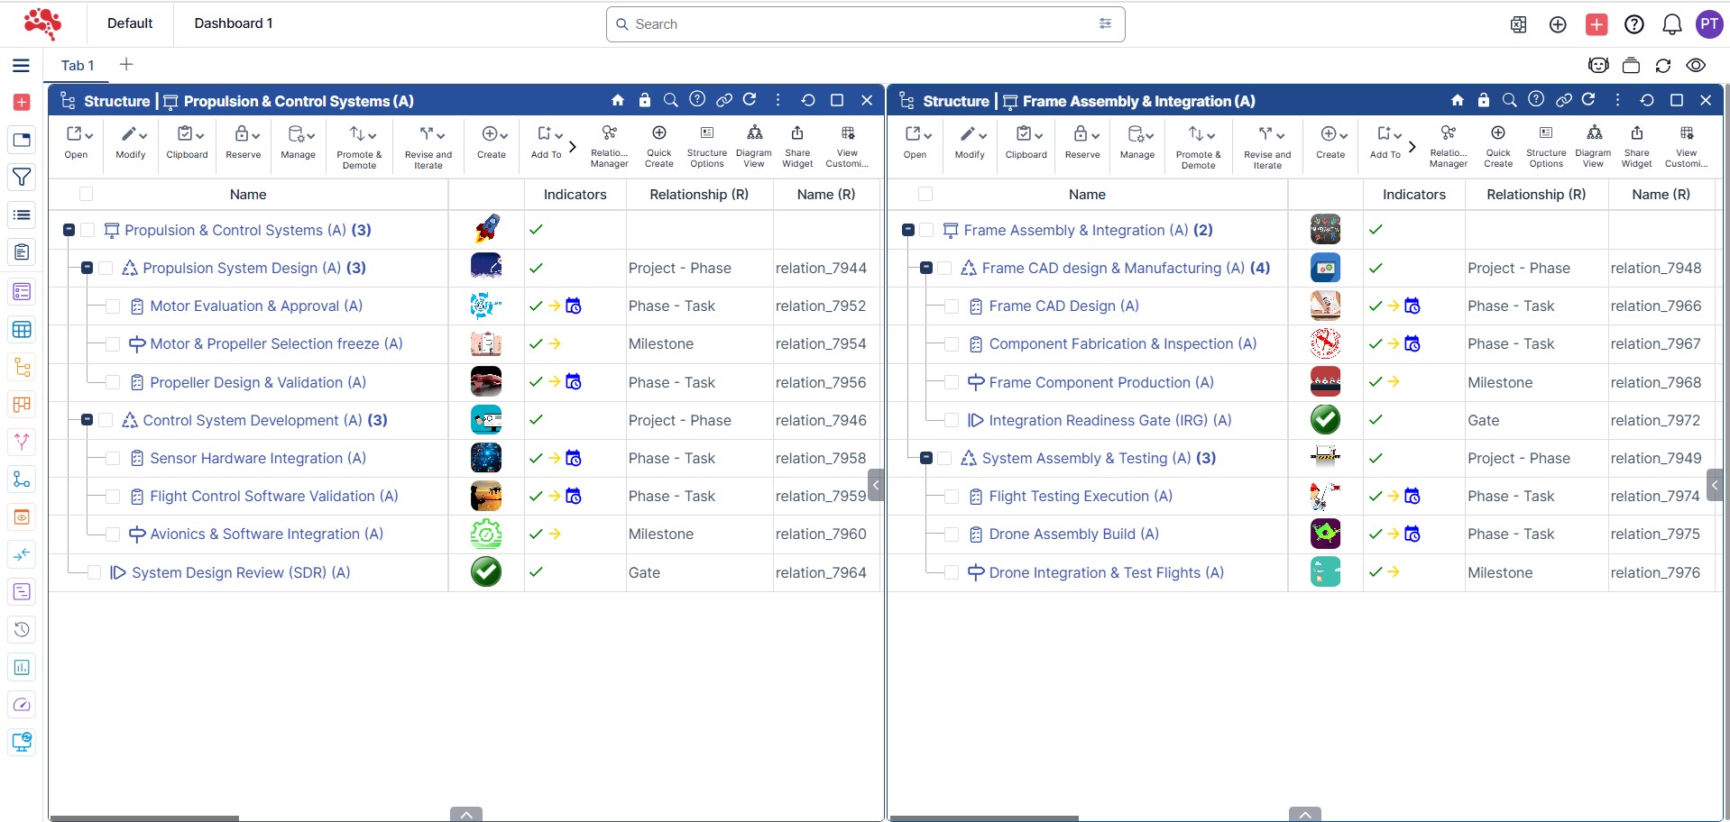Viewport: 1730px width, 822px height.
Task: Click the Diagram View icon in Propulsion panel
Action: click(754, 144)
